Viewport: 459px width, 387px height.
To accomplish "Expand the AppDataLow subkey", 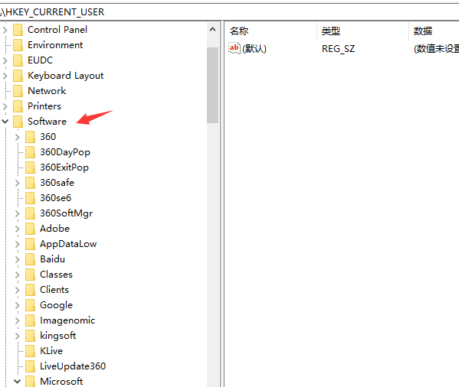I will (18, 244).
